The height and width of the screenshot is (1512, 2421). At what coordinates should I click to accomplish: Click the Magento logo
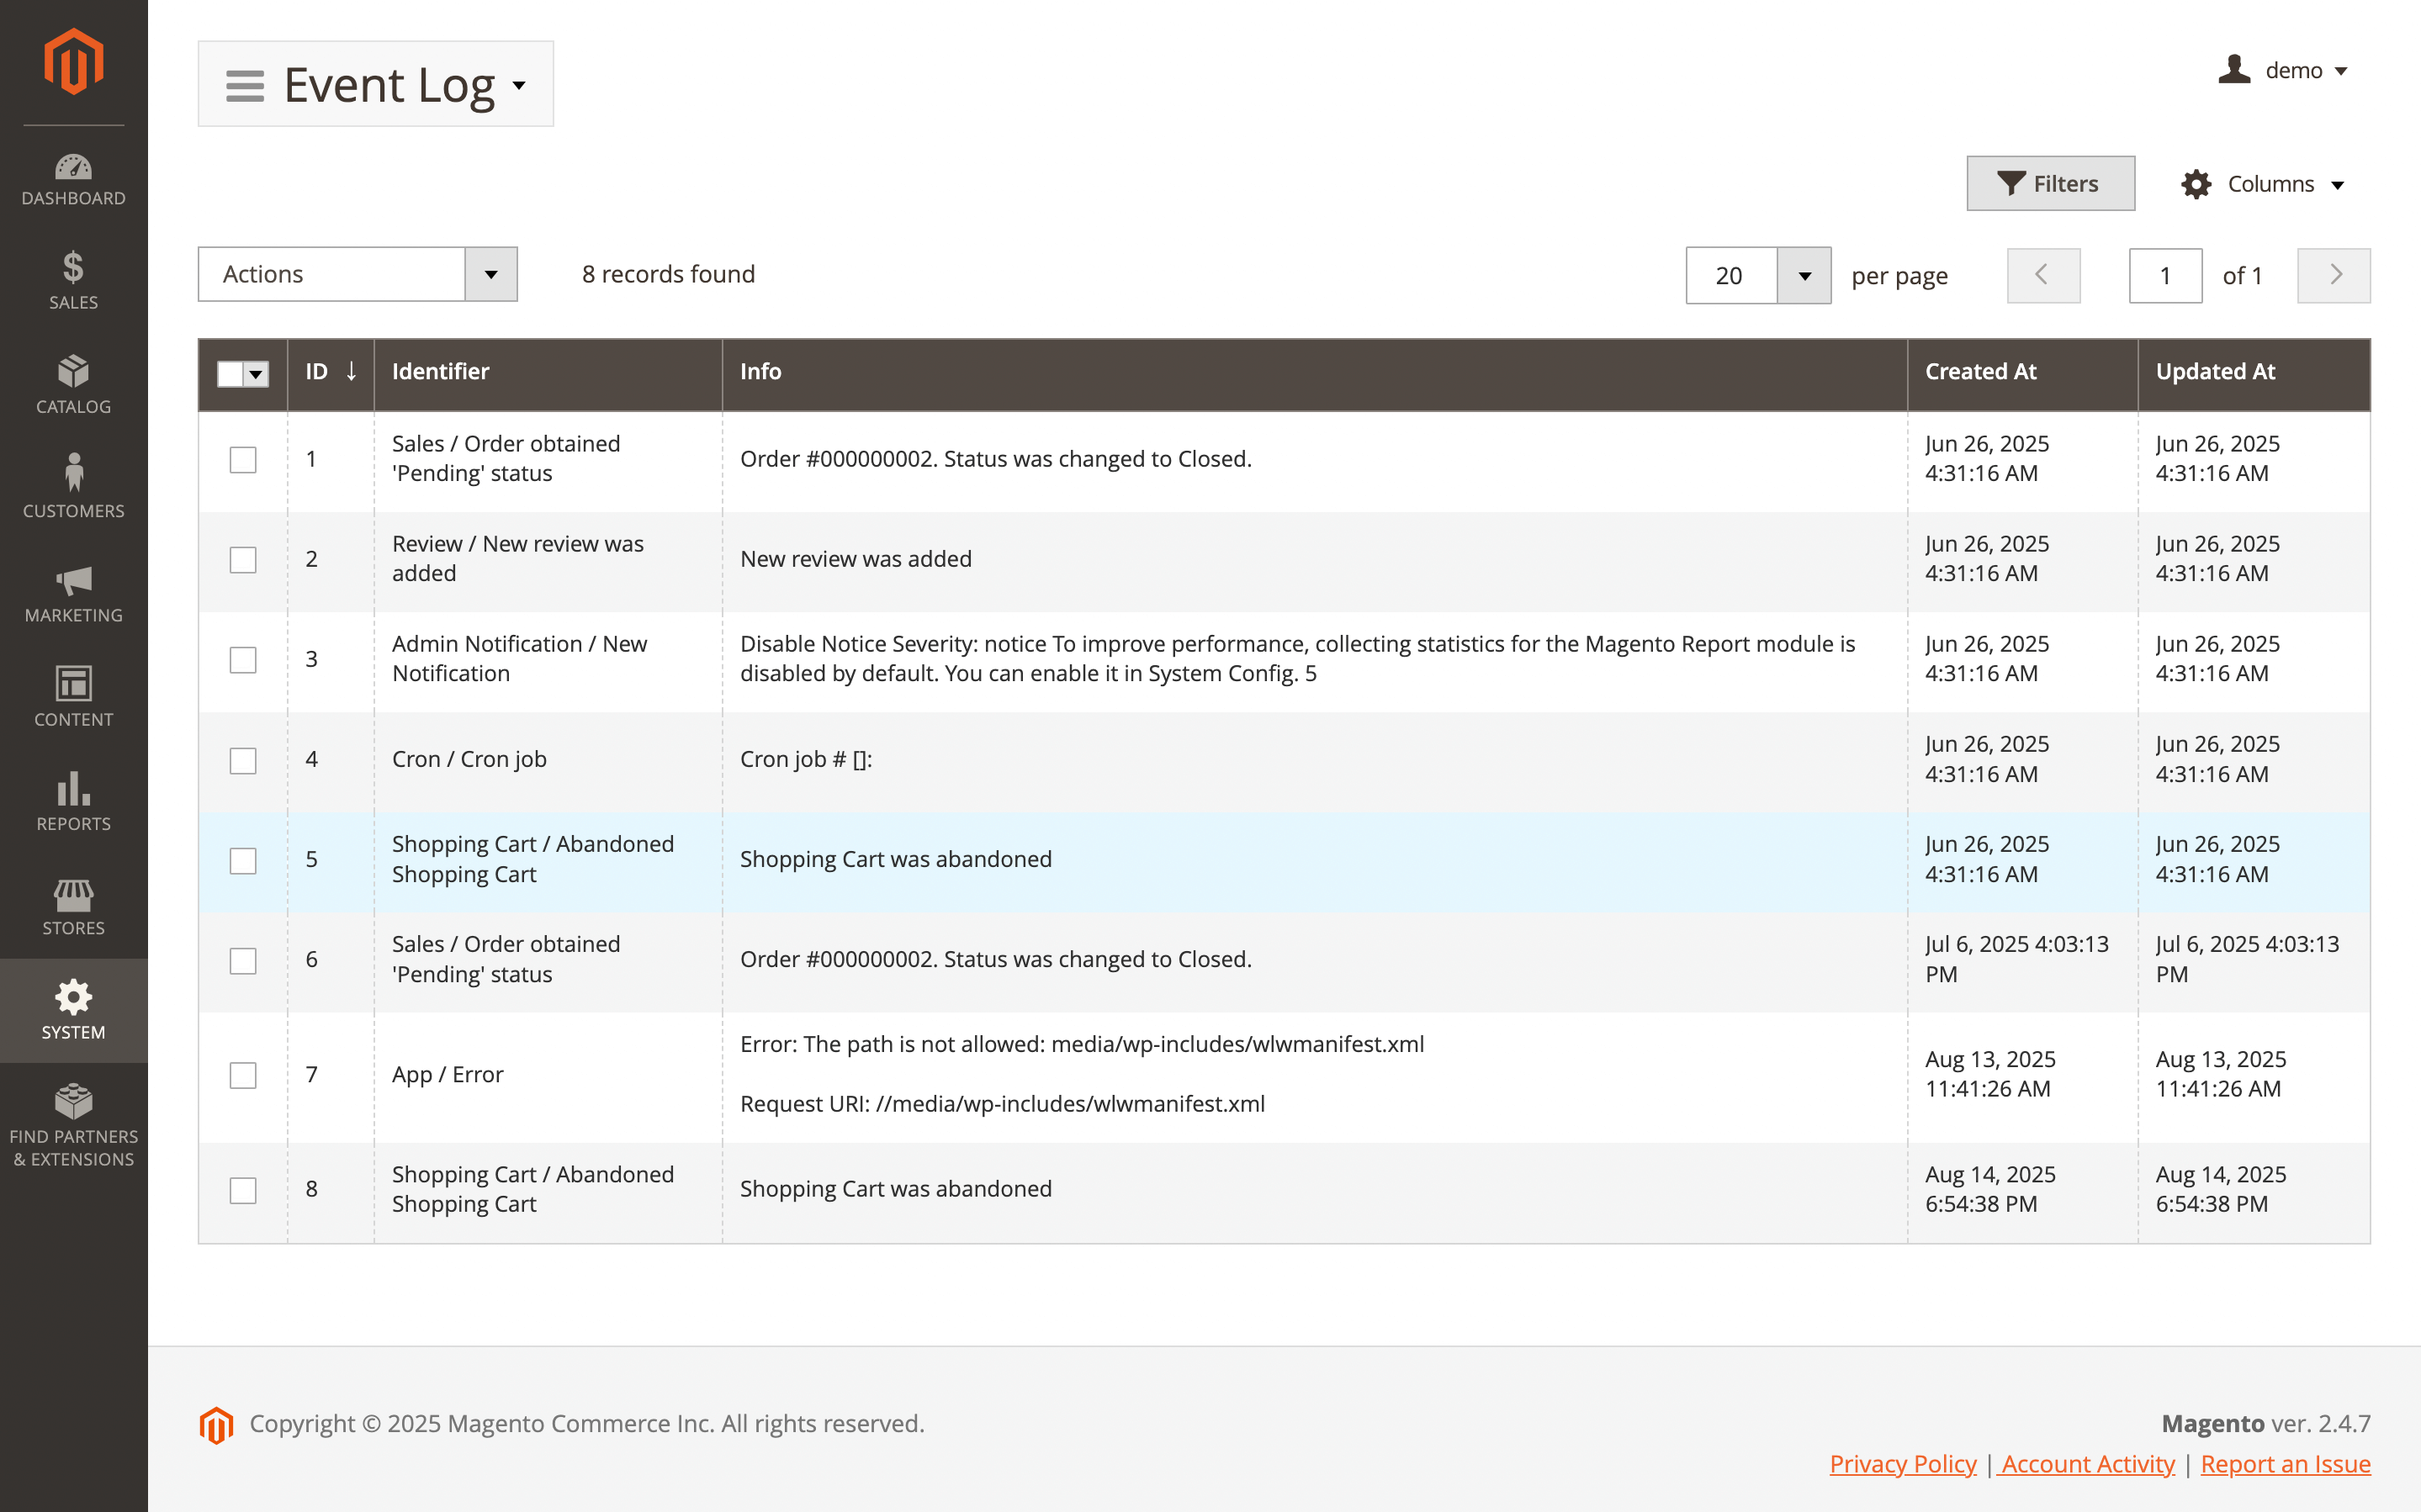(x=73, y=62)
